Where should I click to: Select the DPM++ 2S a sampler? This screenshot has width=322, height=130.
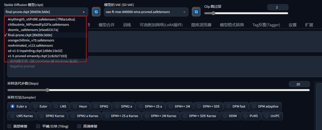tap(150, 106)
